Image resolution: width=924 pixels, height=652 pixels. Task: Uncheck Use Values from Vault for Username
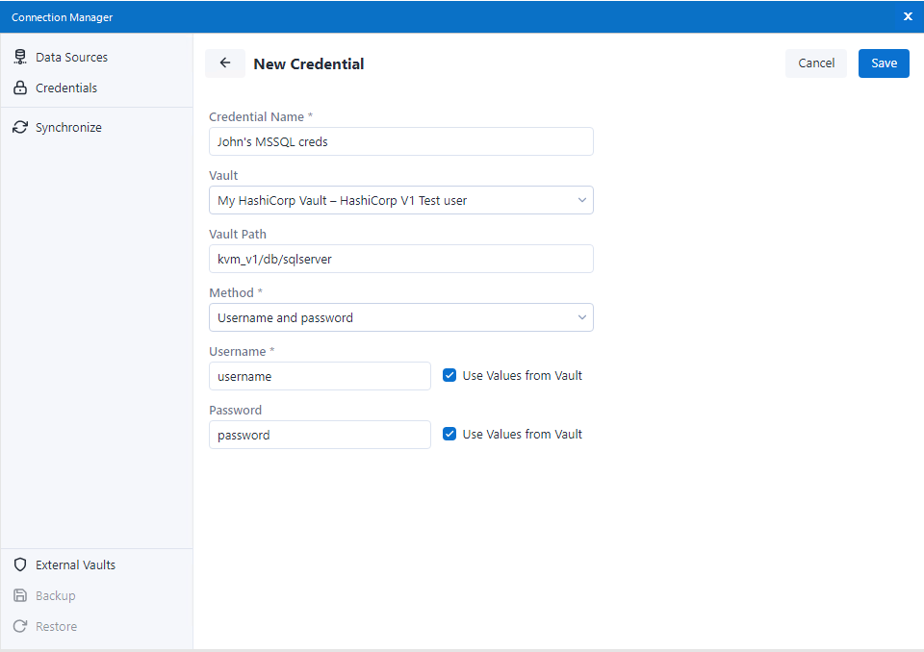pos(449,375)
